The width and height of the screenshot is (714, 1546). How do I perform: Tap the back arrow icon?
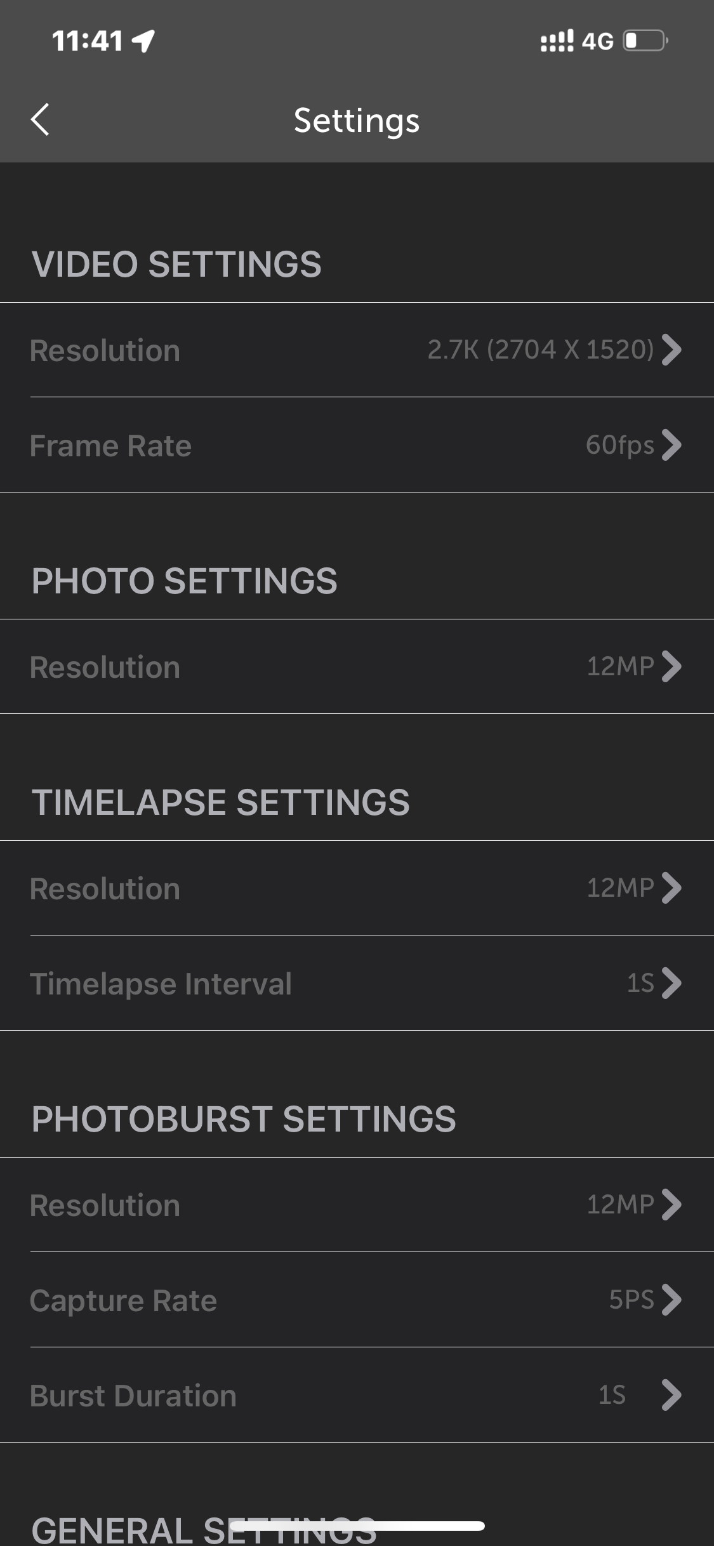coord(40,119)
